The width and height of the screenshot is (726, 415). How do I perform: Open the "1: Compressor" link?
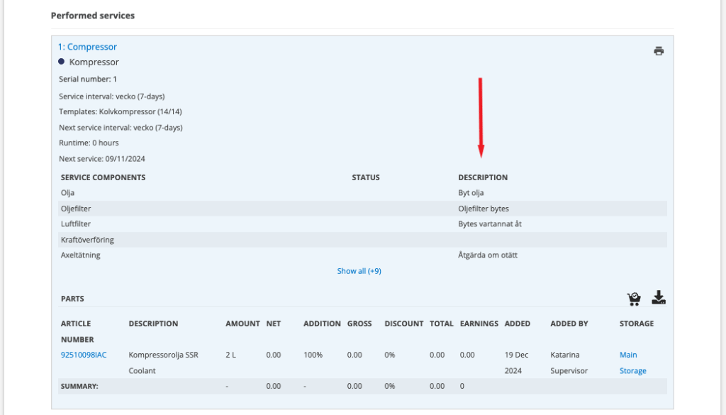pos(87,47)
